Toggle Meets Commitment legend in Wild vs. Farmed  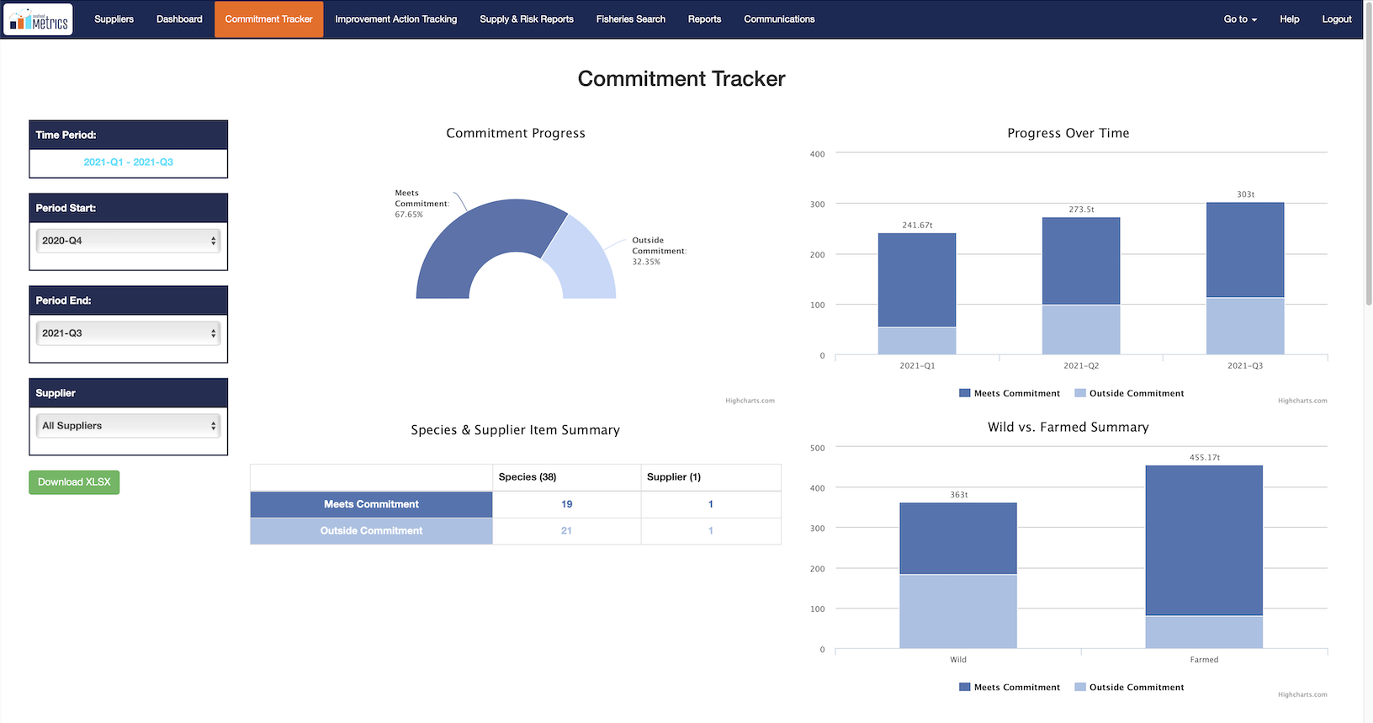[1010, 687]
